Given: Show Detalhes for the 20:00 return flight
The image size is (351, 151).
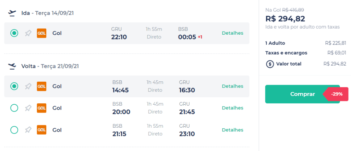Looking at the screenshot, I should point(233,108).
